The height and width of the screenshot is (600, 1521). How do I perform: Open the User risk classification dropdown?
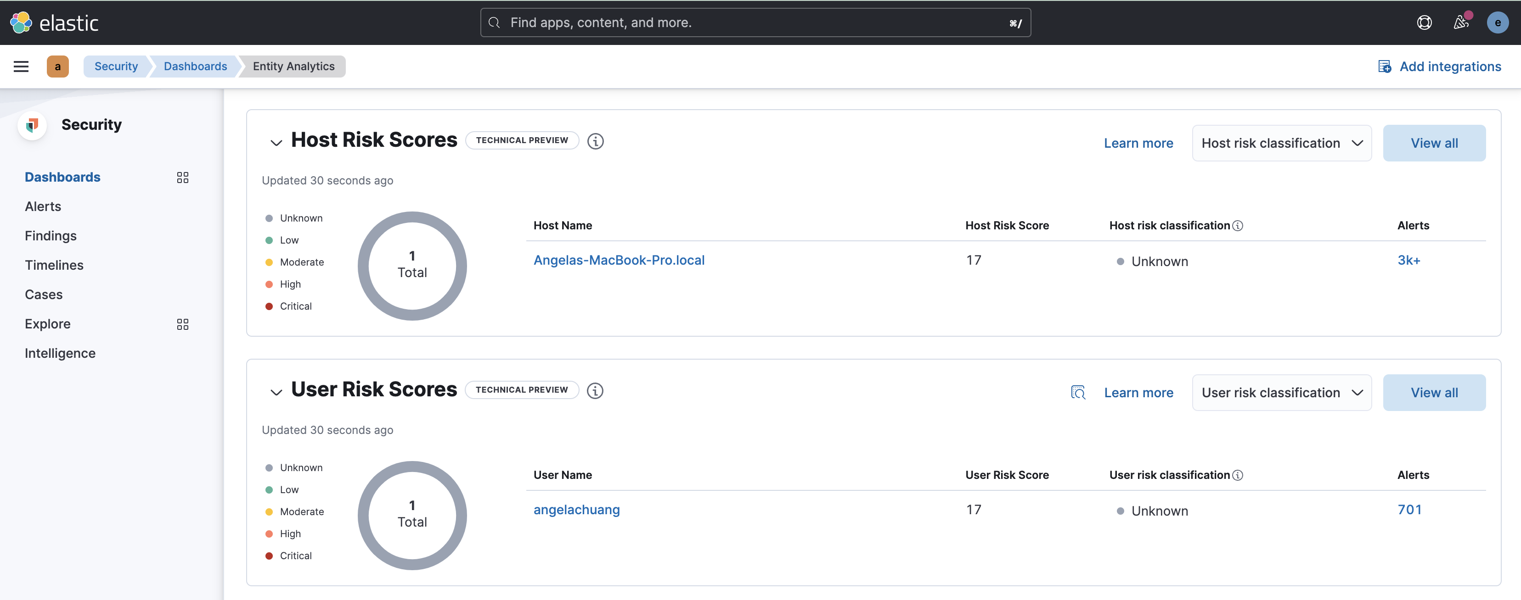pos(1281,392)
